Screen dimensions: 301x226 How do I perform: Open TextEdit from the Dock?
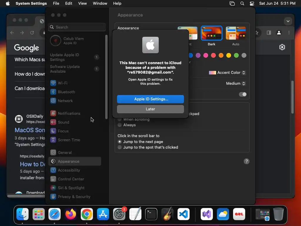click(x=135, y=214)
